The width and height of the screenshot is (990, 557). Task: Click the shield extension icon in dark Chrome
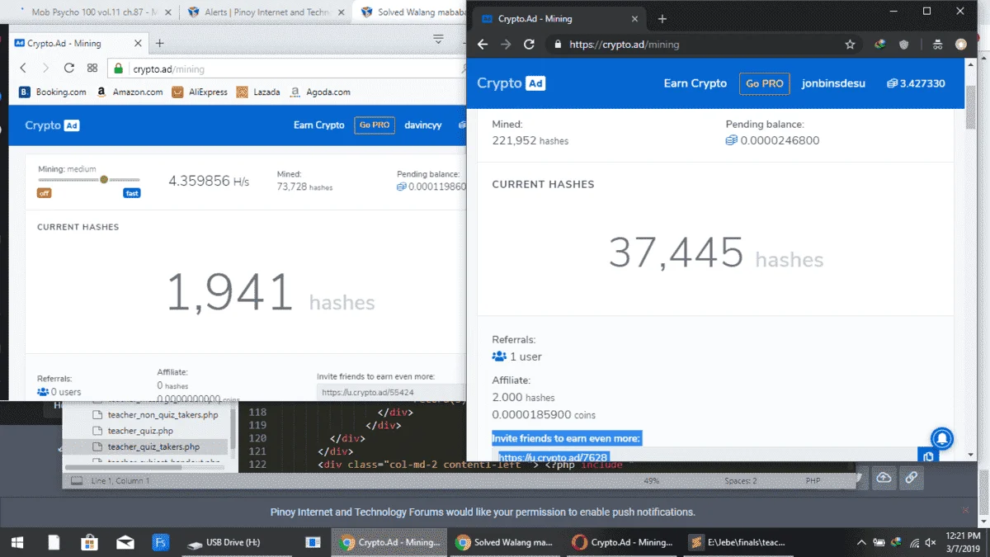coord(903,45)
